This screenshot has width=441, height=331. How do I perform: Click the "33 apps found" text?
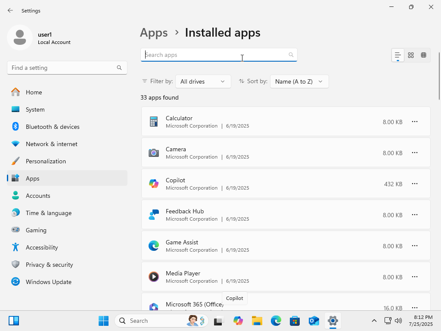tap(159, 97)
